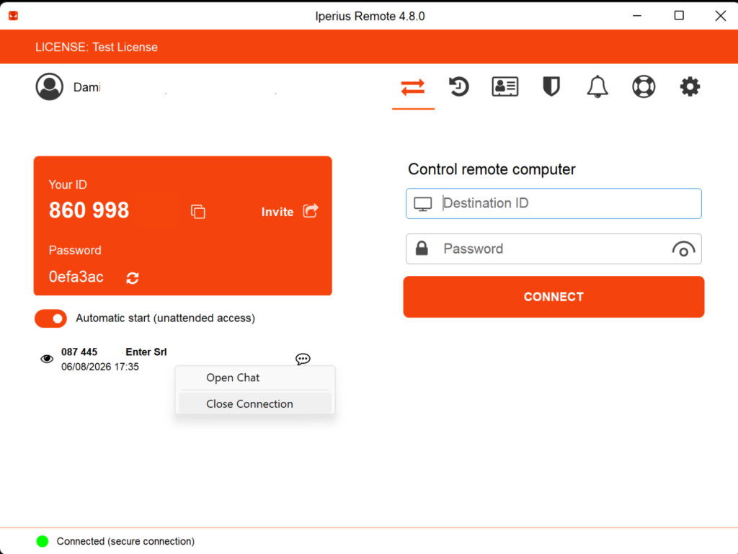
Task: Show password using the eye icon
Action: point(683,249)
